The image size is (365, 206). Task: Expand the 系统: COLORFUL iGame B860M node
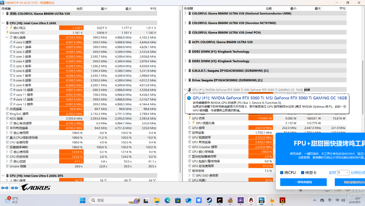pyautogui.click(x=3, y=14)
